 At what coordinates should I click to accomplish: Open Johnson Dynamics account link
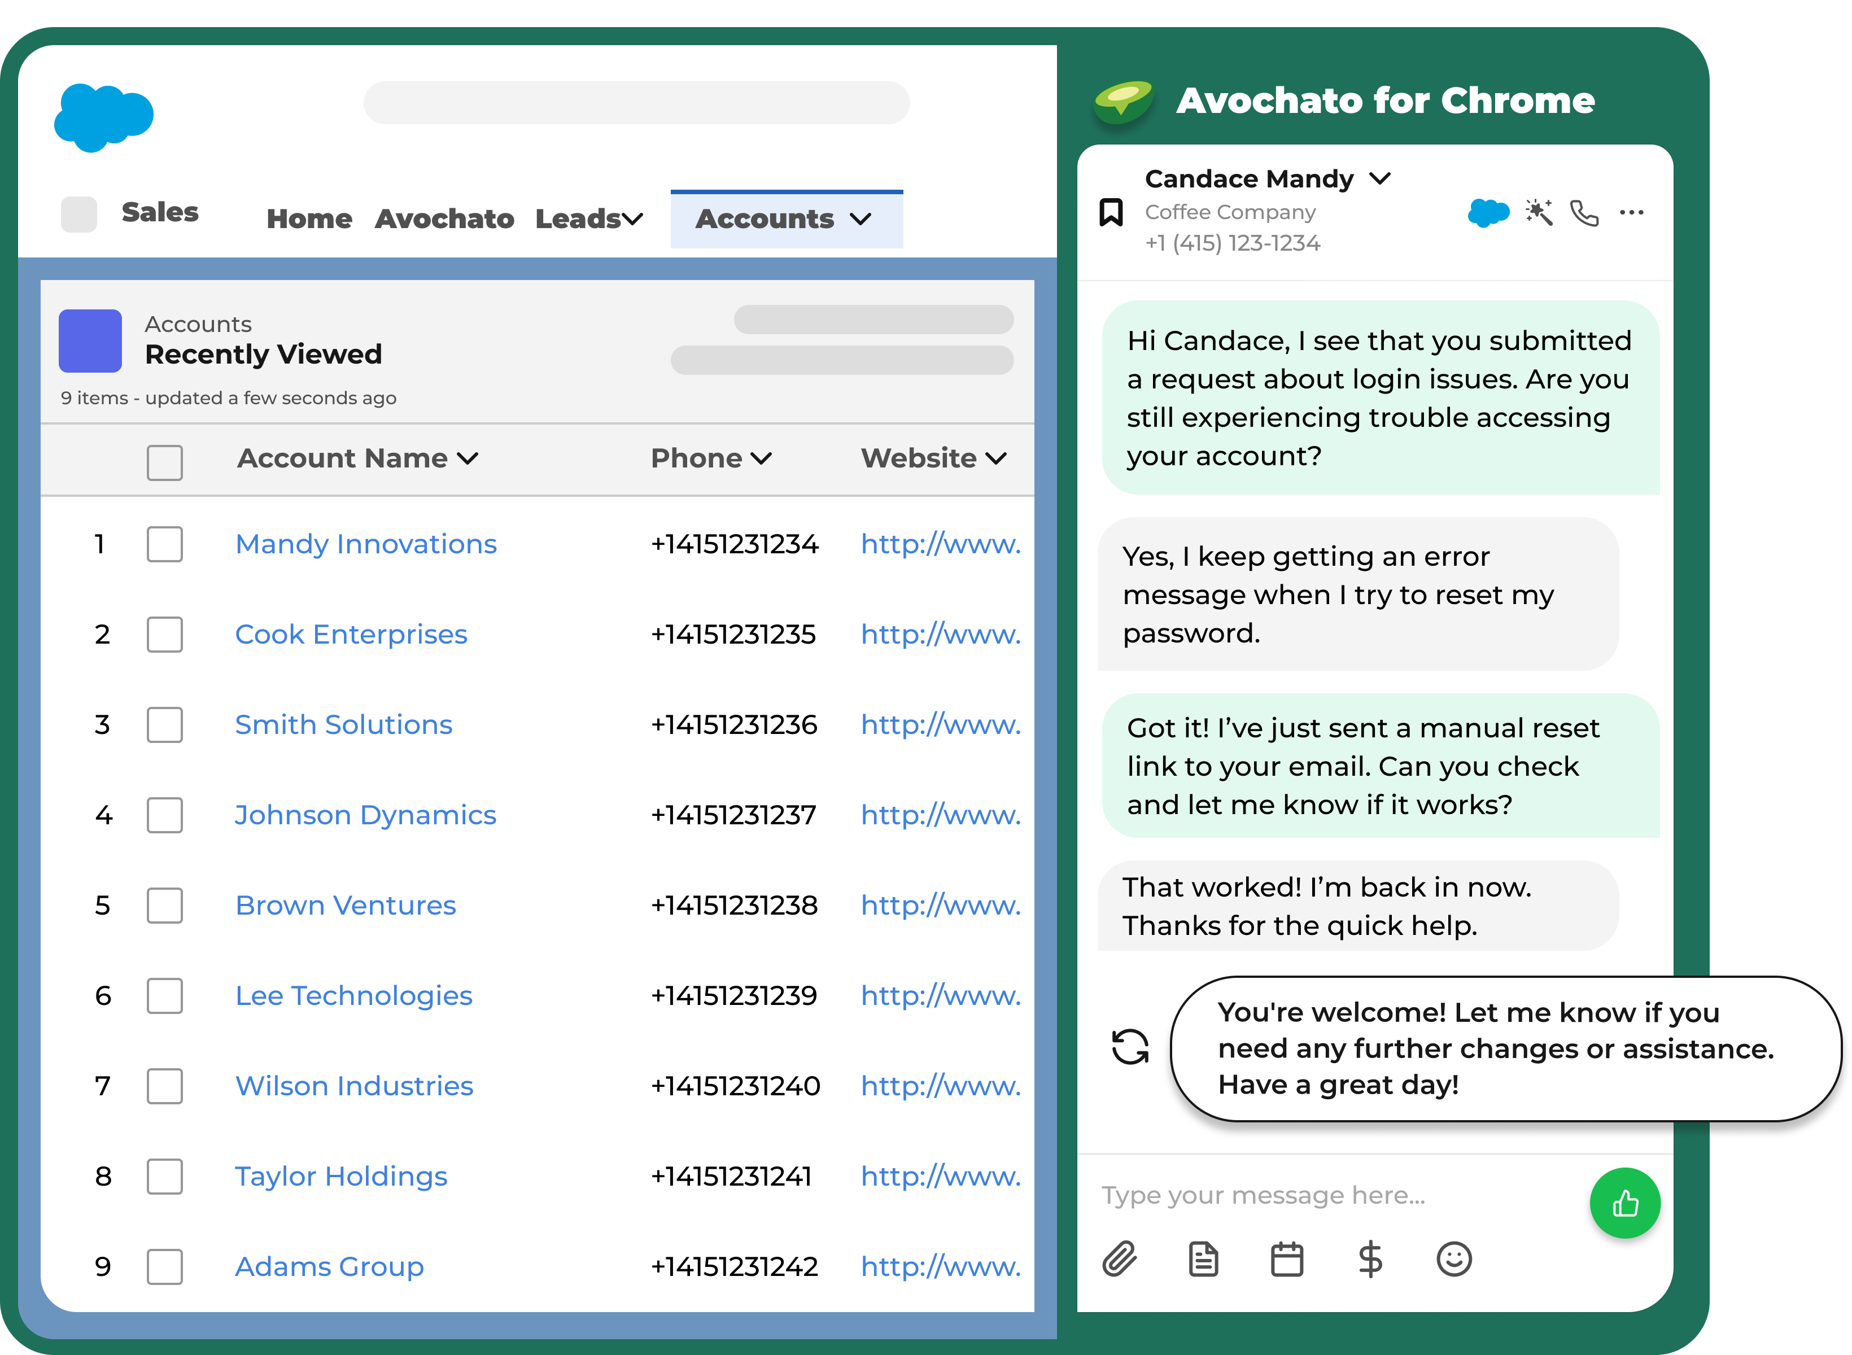pos(366,815)
